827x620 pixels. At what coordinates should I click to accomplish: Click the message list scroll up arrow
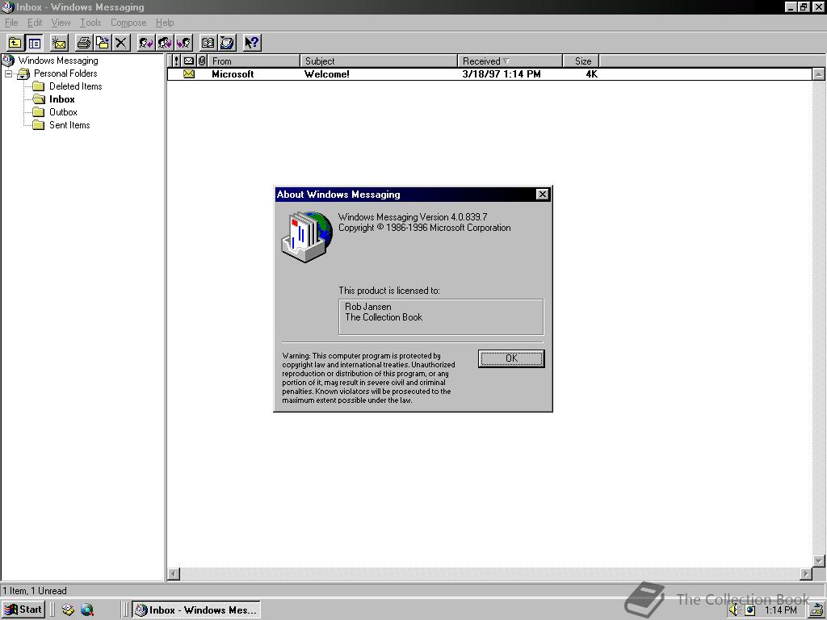(819, 74)
